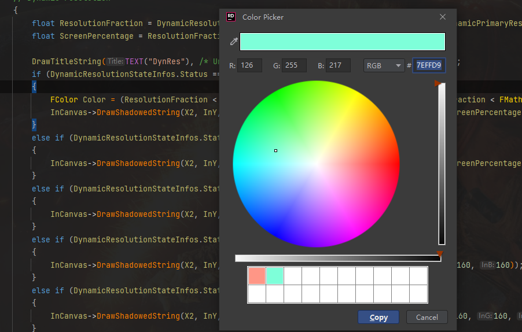Click TEXT("DynRes") macro in the editor
The height and width of the screenshot is (332, 522).
tap(157, 61)
